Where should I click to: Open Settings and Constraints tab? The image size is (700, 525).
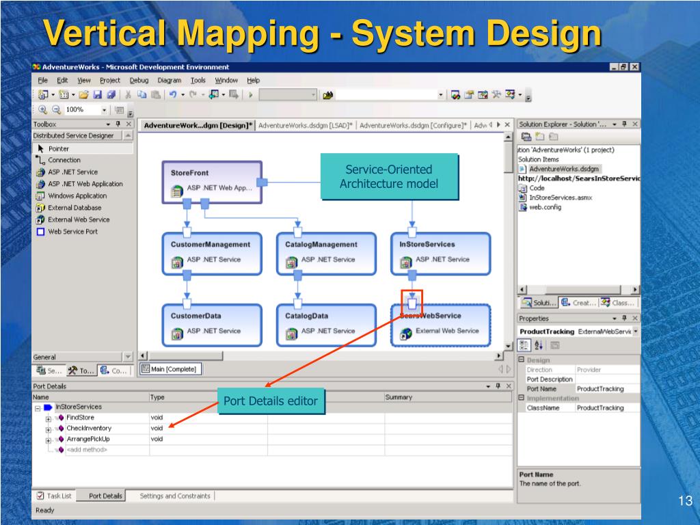[175, 496]
